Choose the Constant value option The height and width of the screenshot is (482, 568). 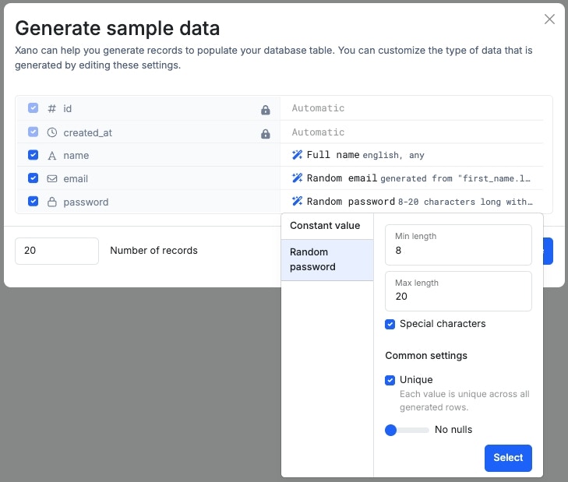pos(326,226)
